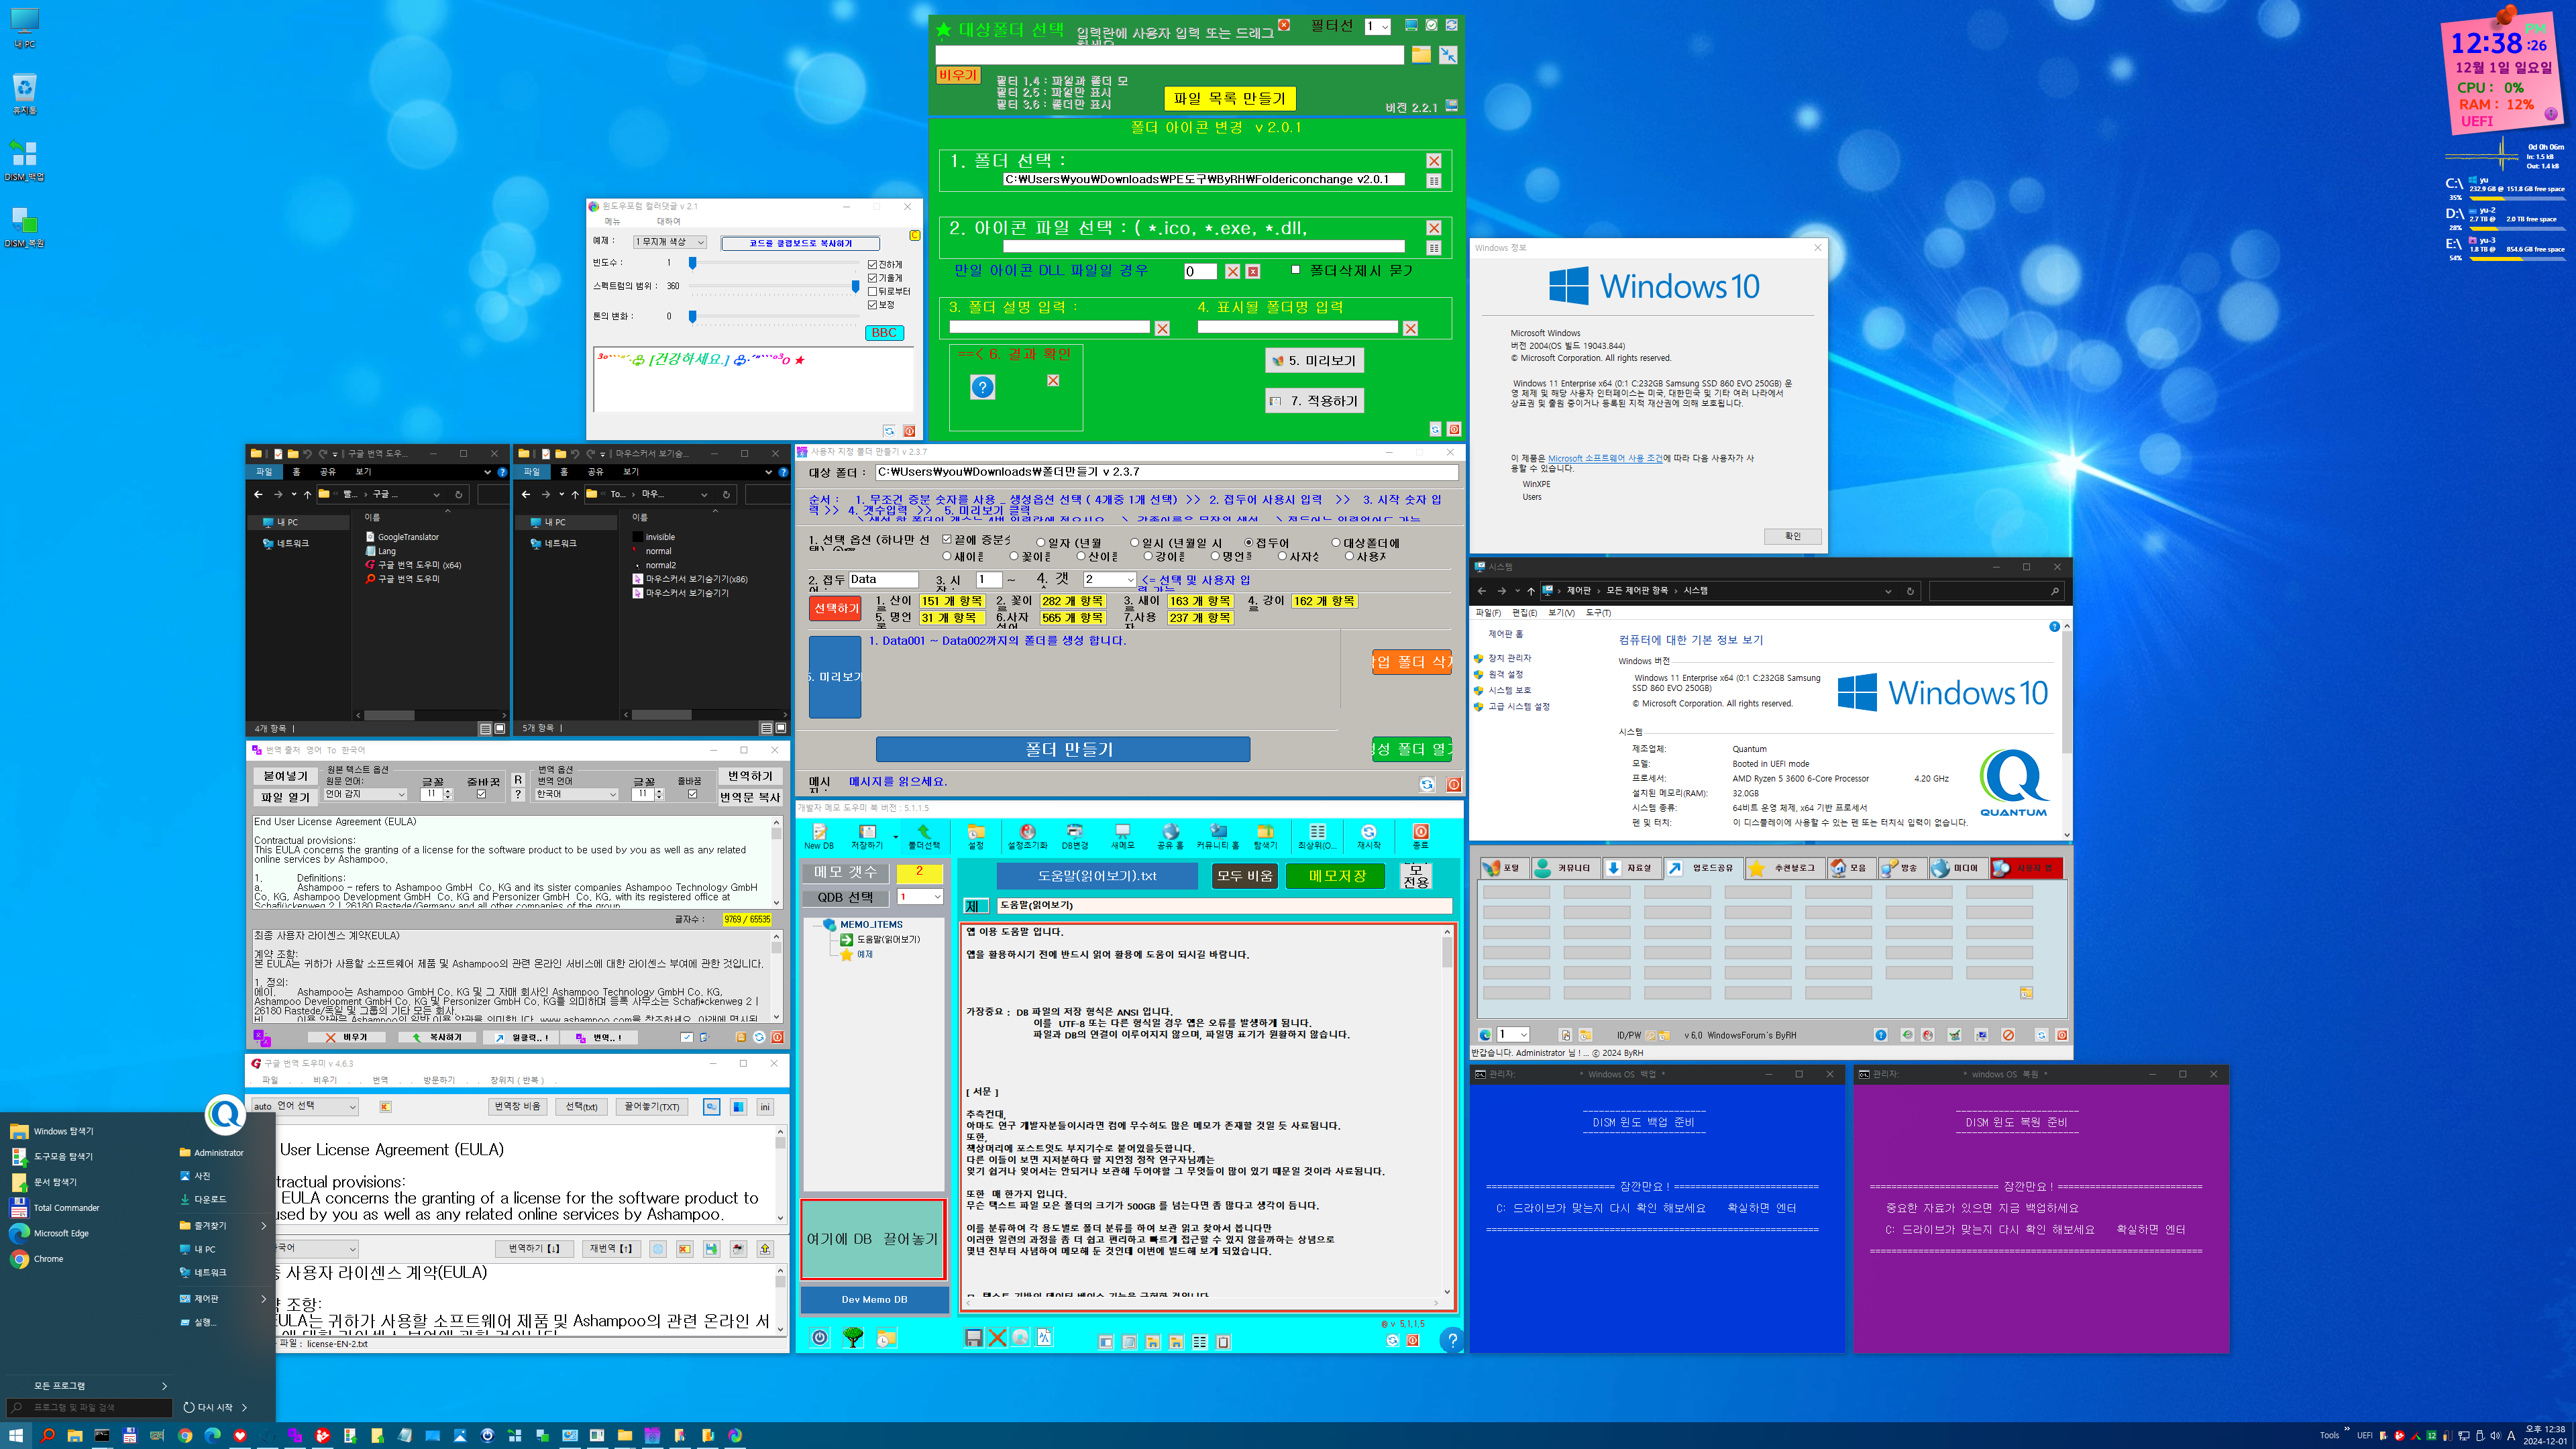Click New DB icon in memo helper toolbar
Screen dimensions: 2576x1449
(x=819, y=836)
